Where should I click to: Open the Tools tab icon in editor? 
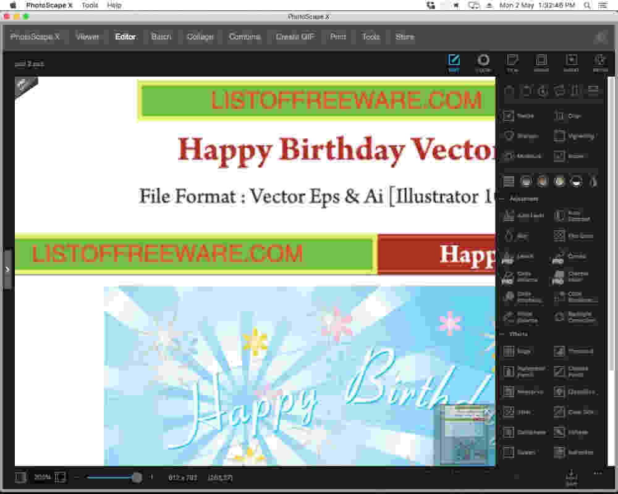click(600, 63)
